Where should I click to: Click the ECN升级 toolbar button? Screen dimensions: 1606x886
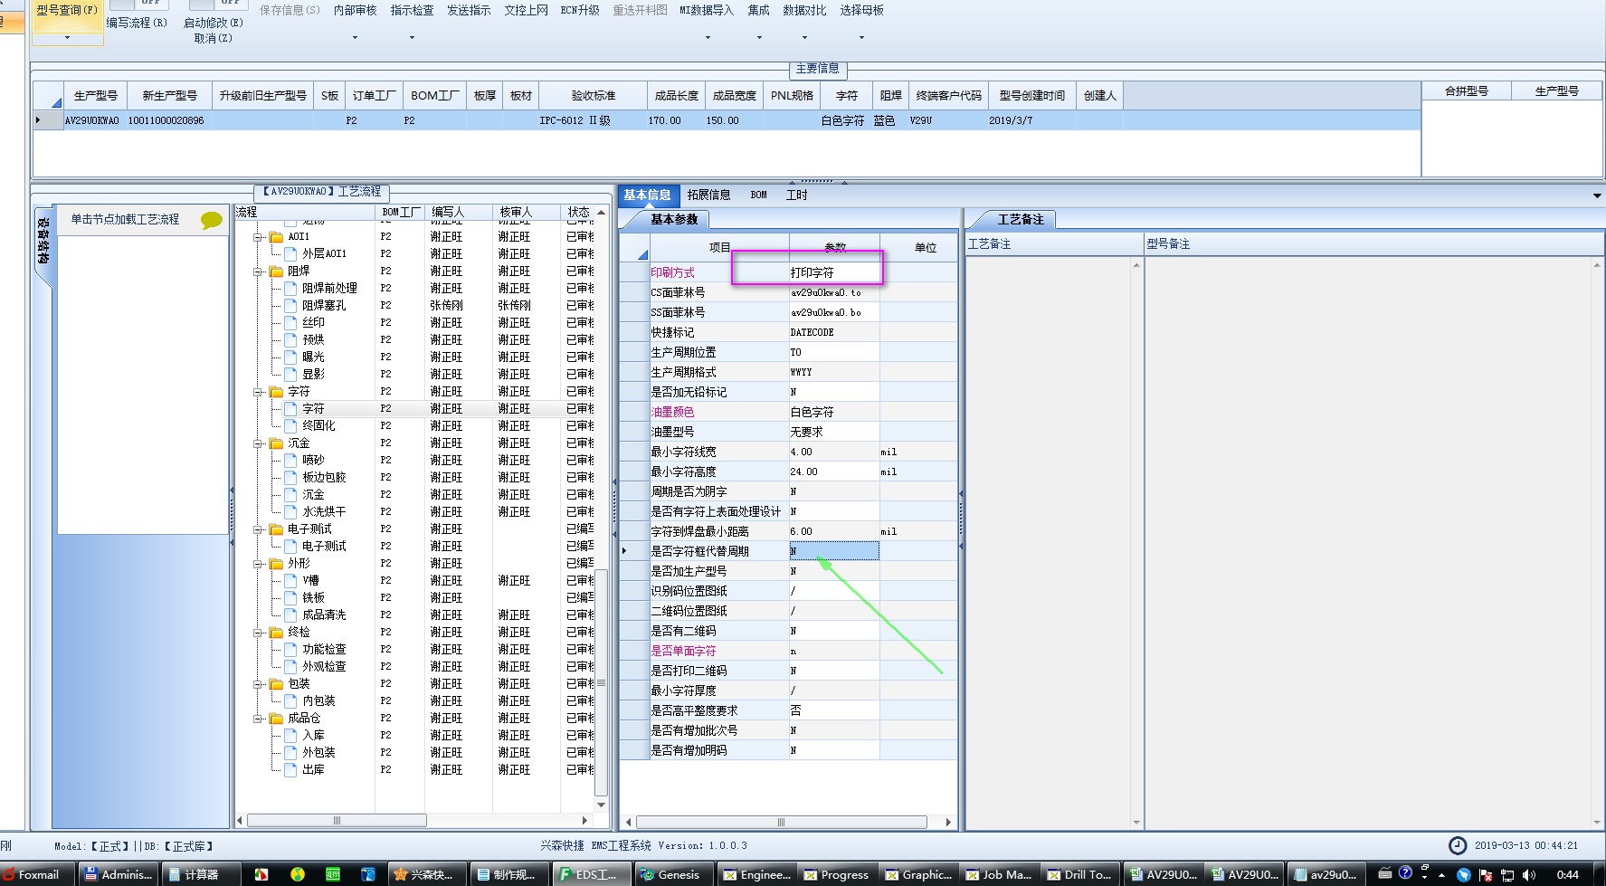point(580,10)
